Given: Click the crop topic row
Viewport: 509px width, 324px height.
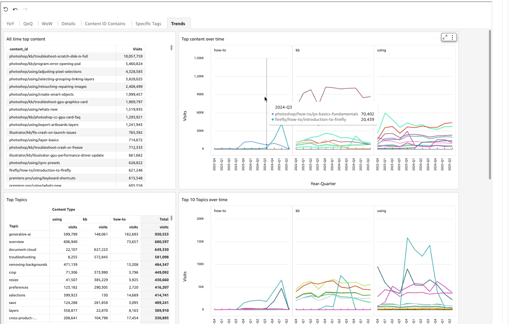Looking at the screenshot, I should click(88, 272).
